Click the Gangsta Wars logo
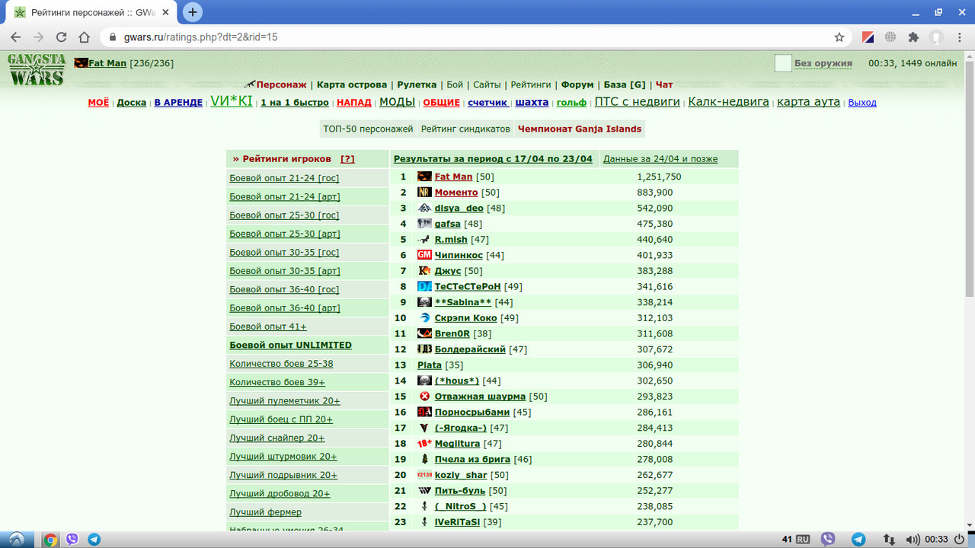975x548 pixels. tap(36, 69)
